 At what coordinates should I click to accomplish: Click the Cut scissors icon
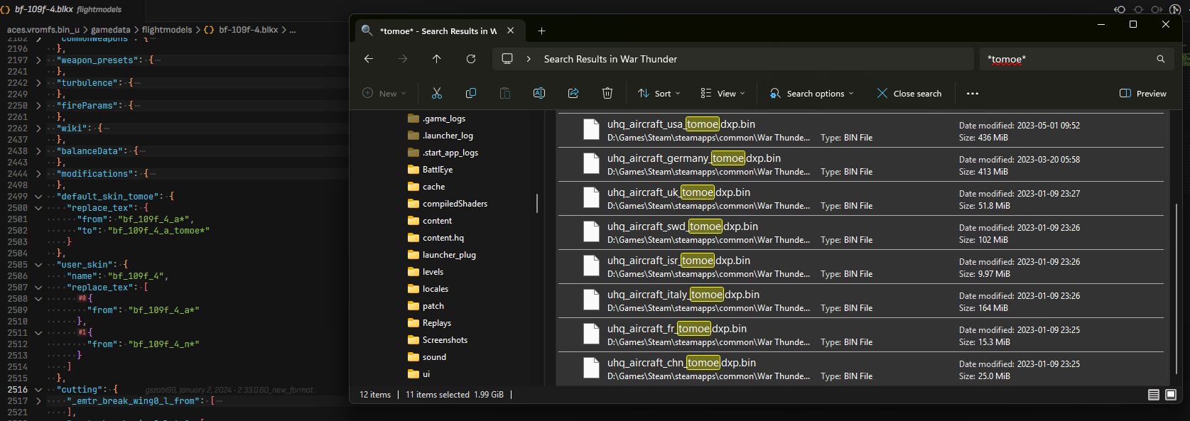coord(437,93)
